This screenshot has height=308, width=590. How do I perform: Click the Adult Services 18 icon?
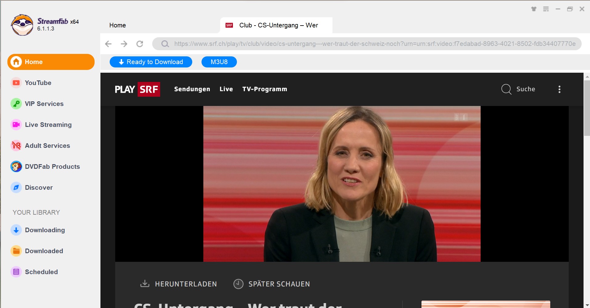tap(16, 146)
